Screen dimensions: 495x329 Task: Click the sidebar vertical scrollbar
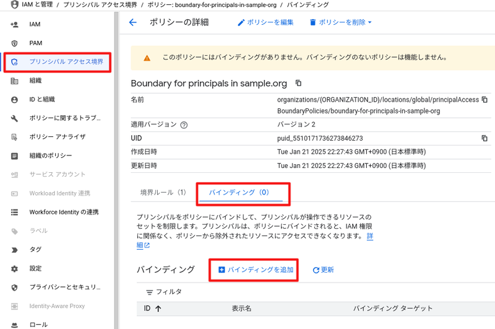pos(116,170)
